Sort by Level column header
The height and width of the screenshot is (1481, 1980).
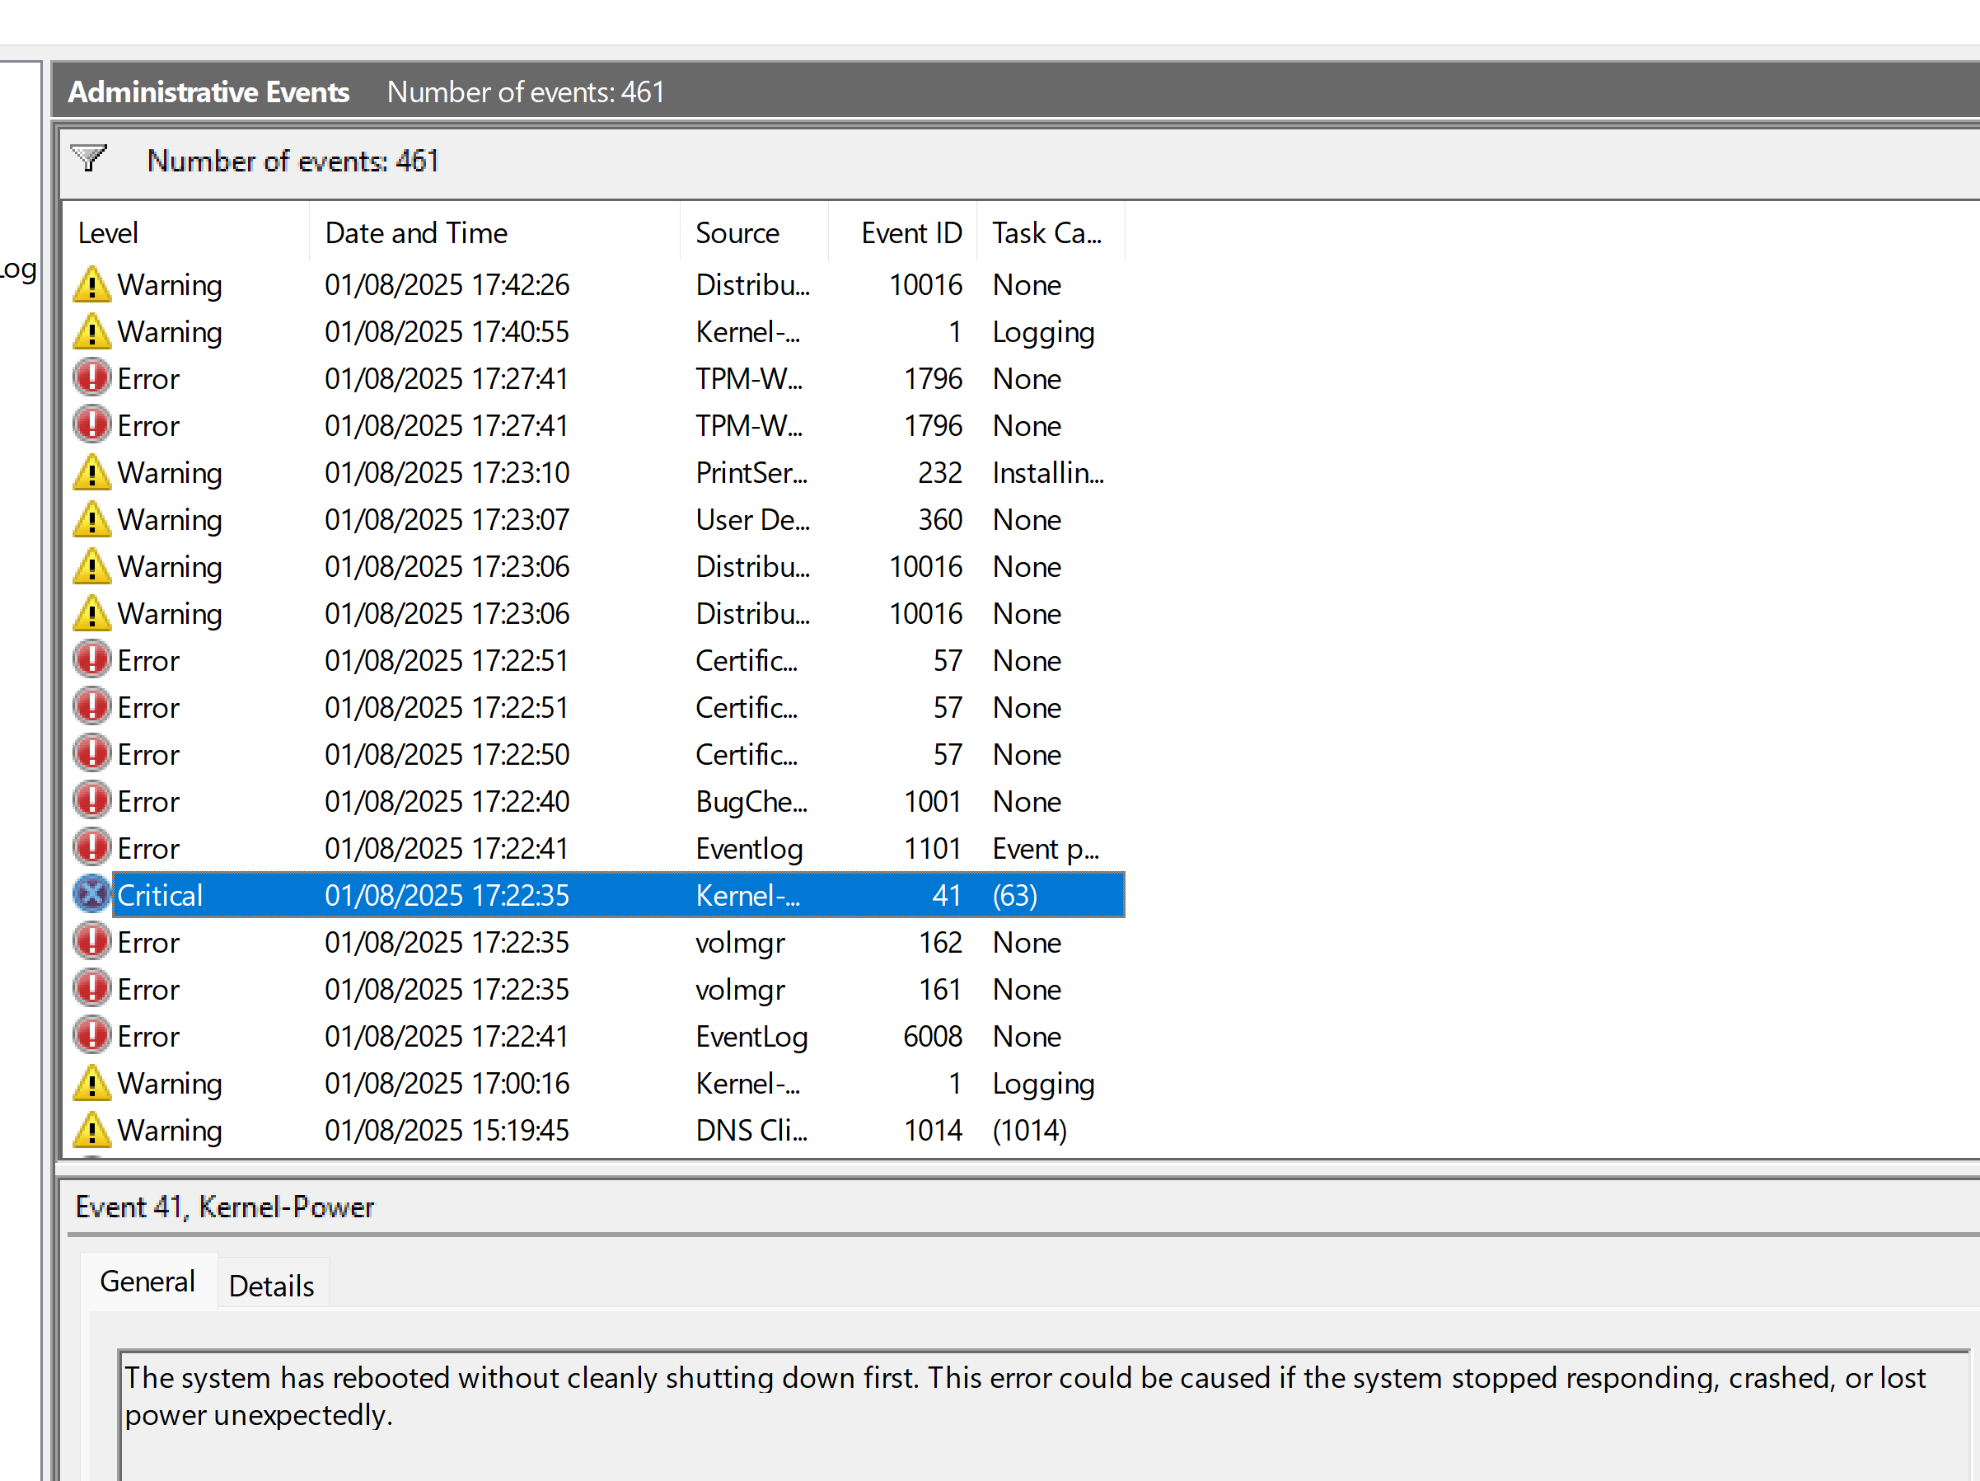click(107, 232)
